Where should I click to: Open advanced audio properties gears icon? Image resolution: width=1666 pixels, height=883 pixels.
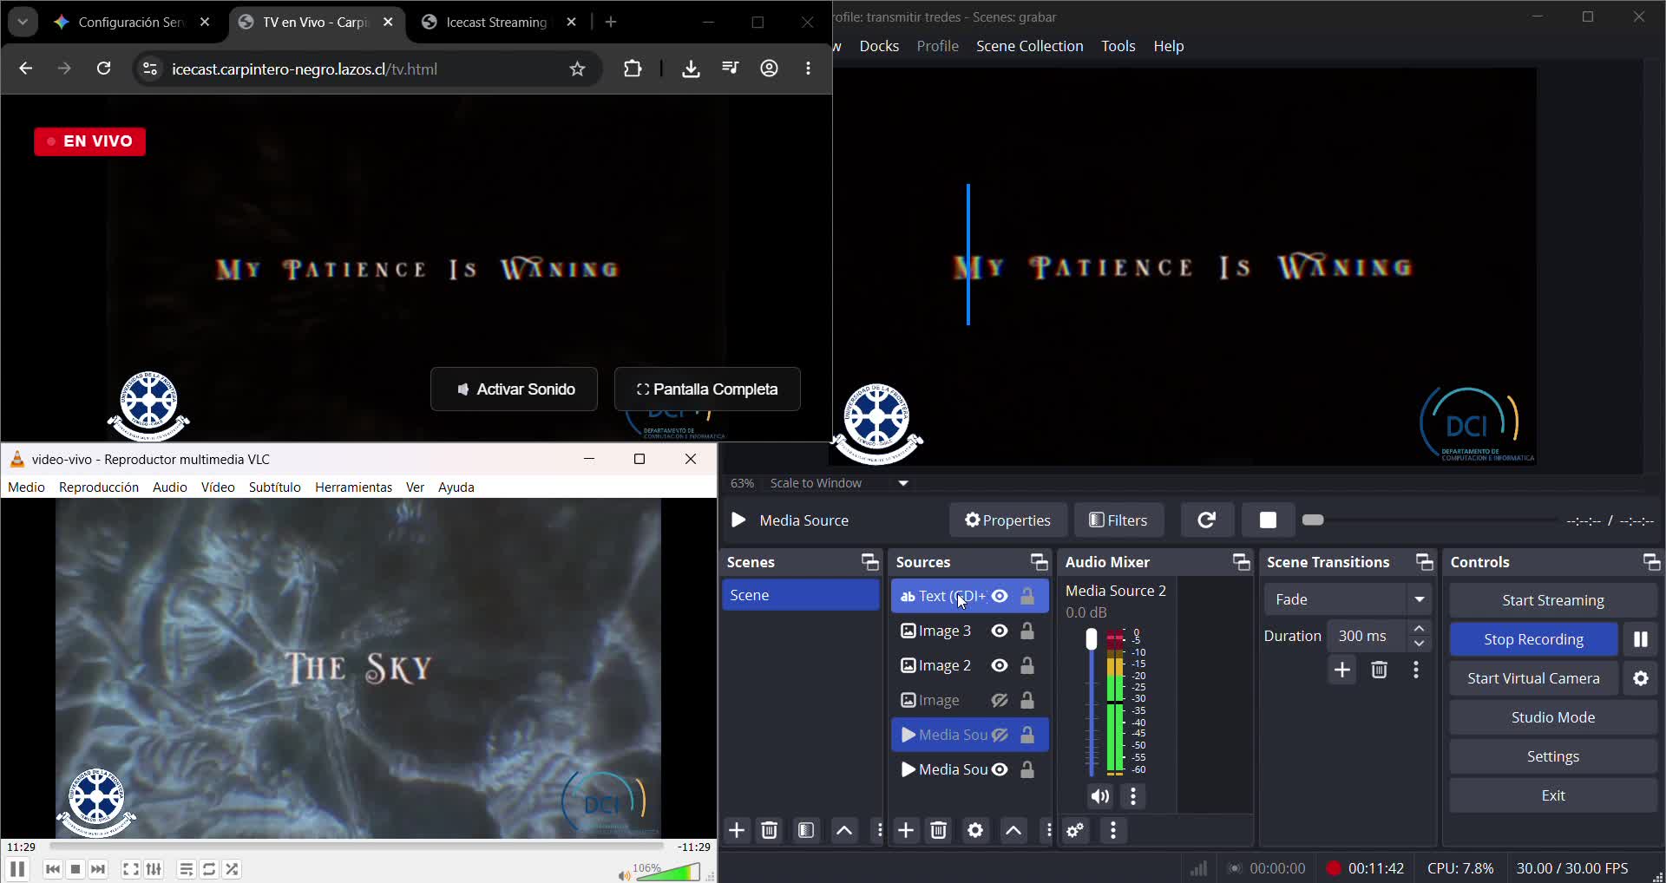coord(1076,831)
